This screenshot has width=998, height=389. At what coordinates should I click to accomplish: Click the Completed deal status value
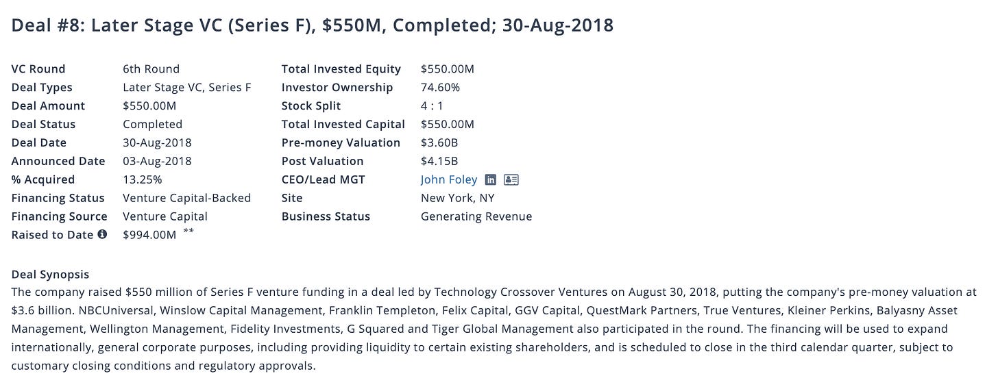pyautogui.click(x=152, y=124)
